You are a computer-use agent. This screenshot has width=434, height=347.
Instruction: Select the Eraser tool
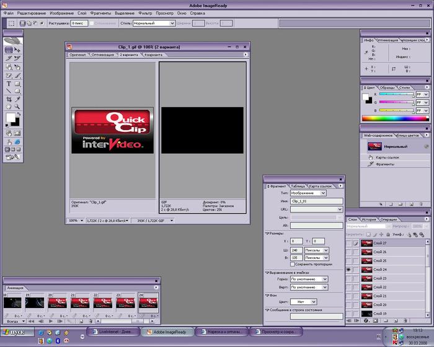coord(9,75)
